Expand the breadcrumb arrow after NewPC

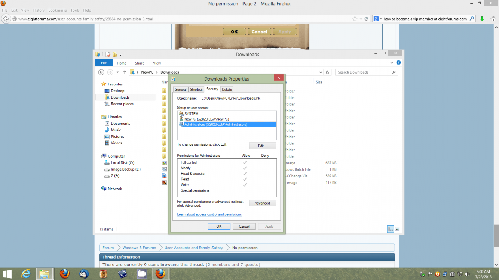(157, 72)
